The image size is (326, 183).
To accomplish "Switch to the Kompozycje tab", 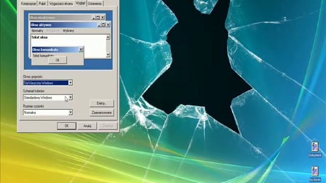I will (x=29, y=4).
